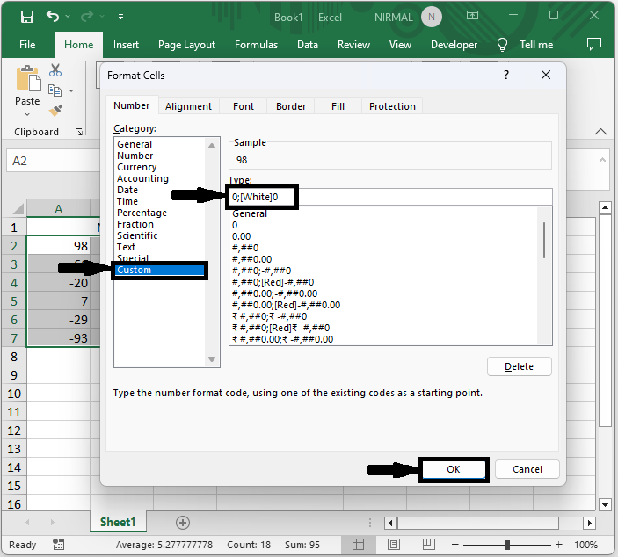Screen dimensions: 618x557
Task: Click the macro recording icon in status bar
Action: 58,545
